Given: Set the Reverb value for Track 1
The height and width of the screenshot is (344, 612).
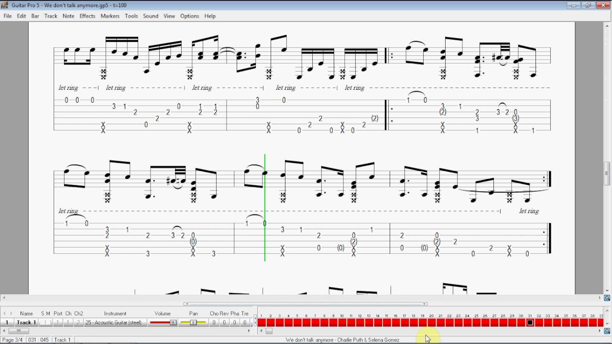Looking at the screenshot, I should (x=224, y=322).
